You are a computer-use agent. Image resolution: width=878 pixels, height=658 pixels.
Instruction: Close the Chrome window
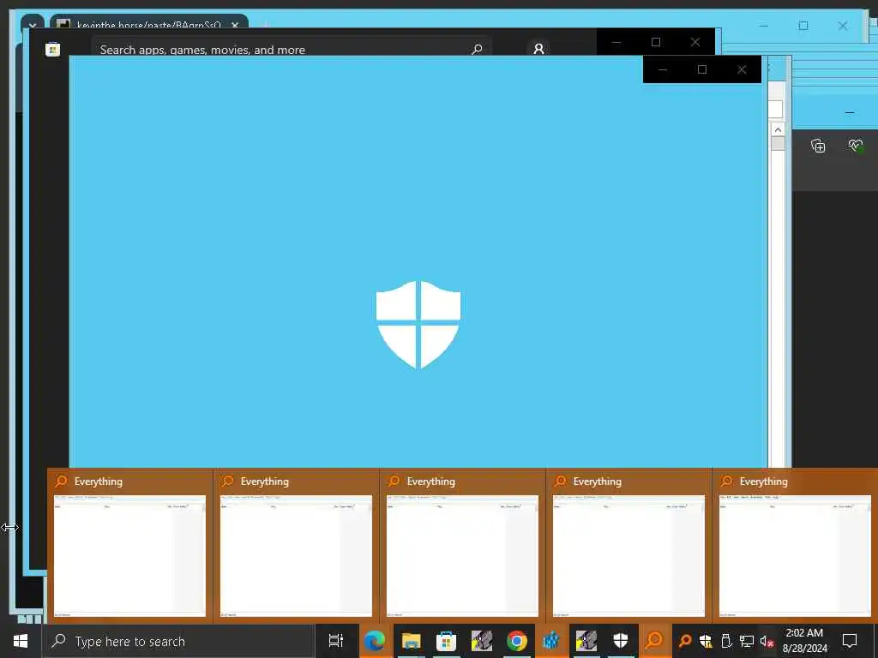(843, 26)
